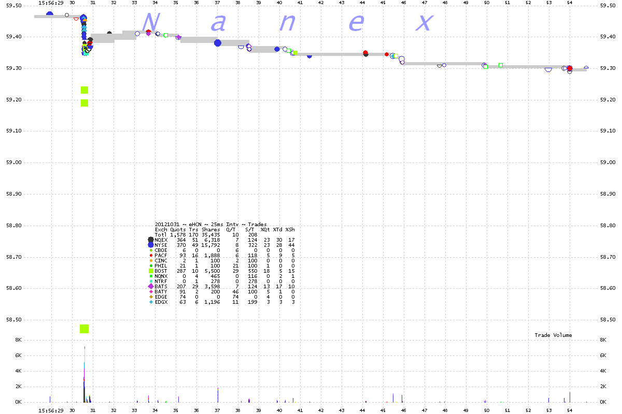
Task: Click the PHIL green dot legend marker
Action: (x=151, y=265)
